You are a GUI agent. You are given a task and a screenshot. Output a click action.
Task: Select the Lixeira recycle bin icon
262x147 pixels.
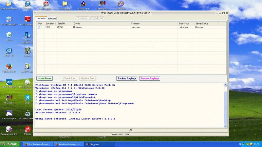click(x=9, y=37)
